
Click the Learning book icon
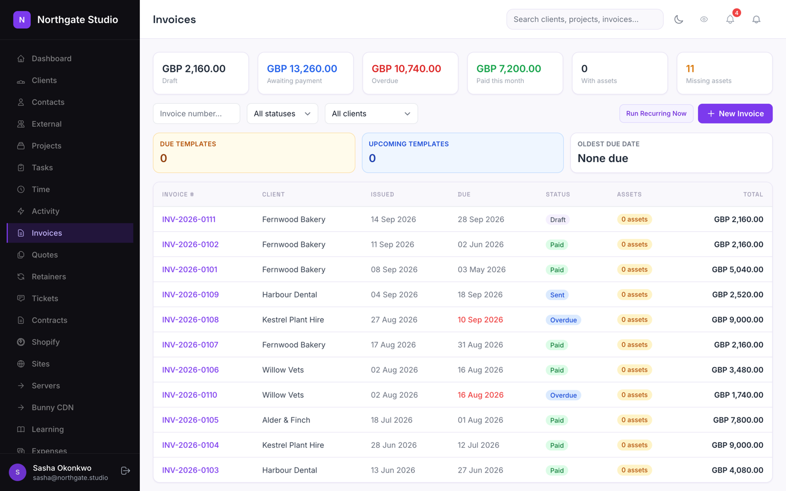(x=21, y=429)
